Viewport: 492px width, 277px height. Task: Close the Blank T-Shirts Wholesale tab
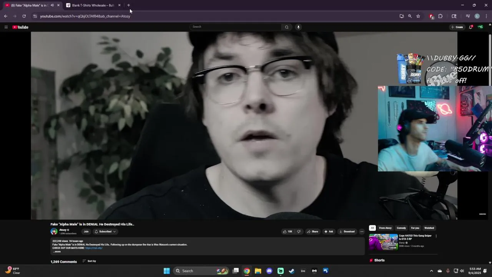(x=119, y=5)
